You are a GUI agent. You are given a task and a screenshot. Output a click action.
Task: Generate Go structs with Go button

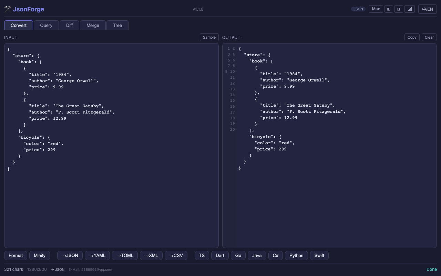pos(238,256)
